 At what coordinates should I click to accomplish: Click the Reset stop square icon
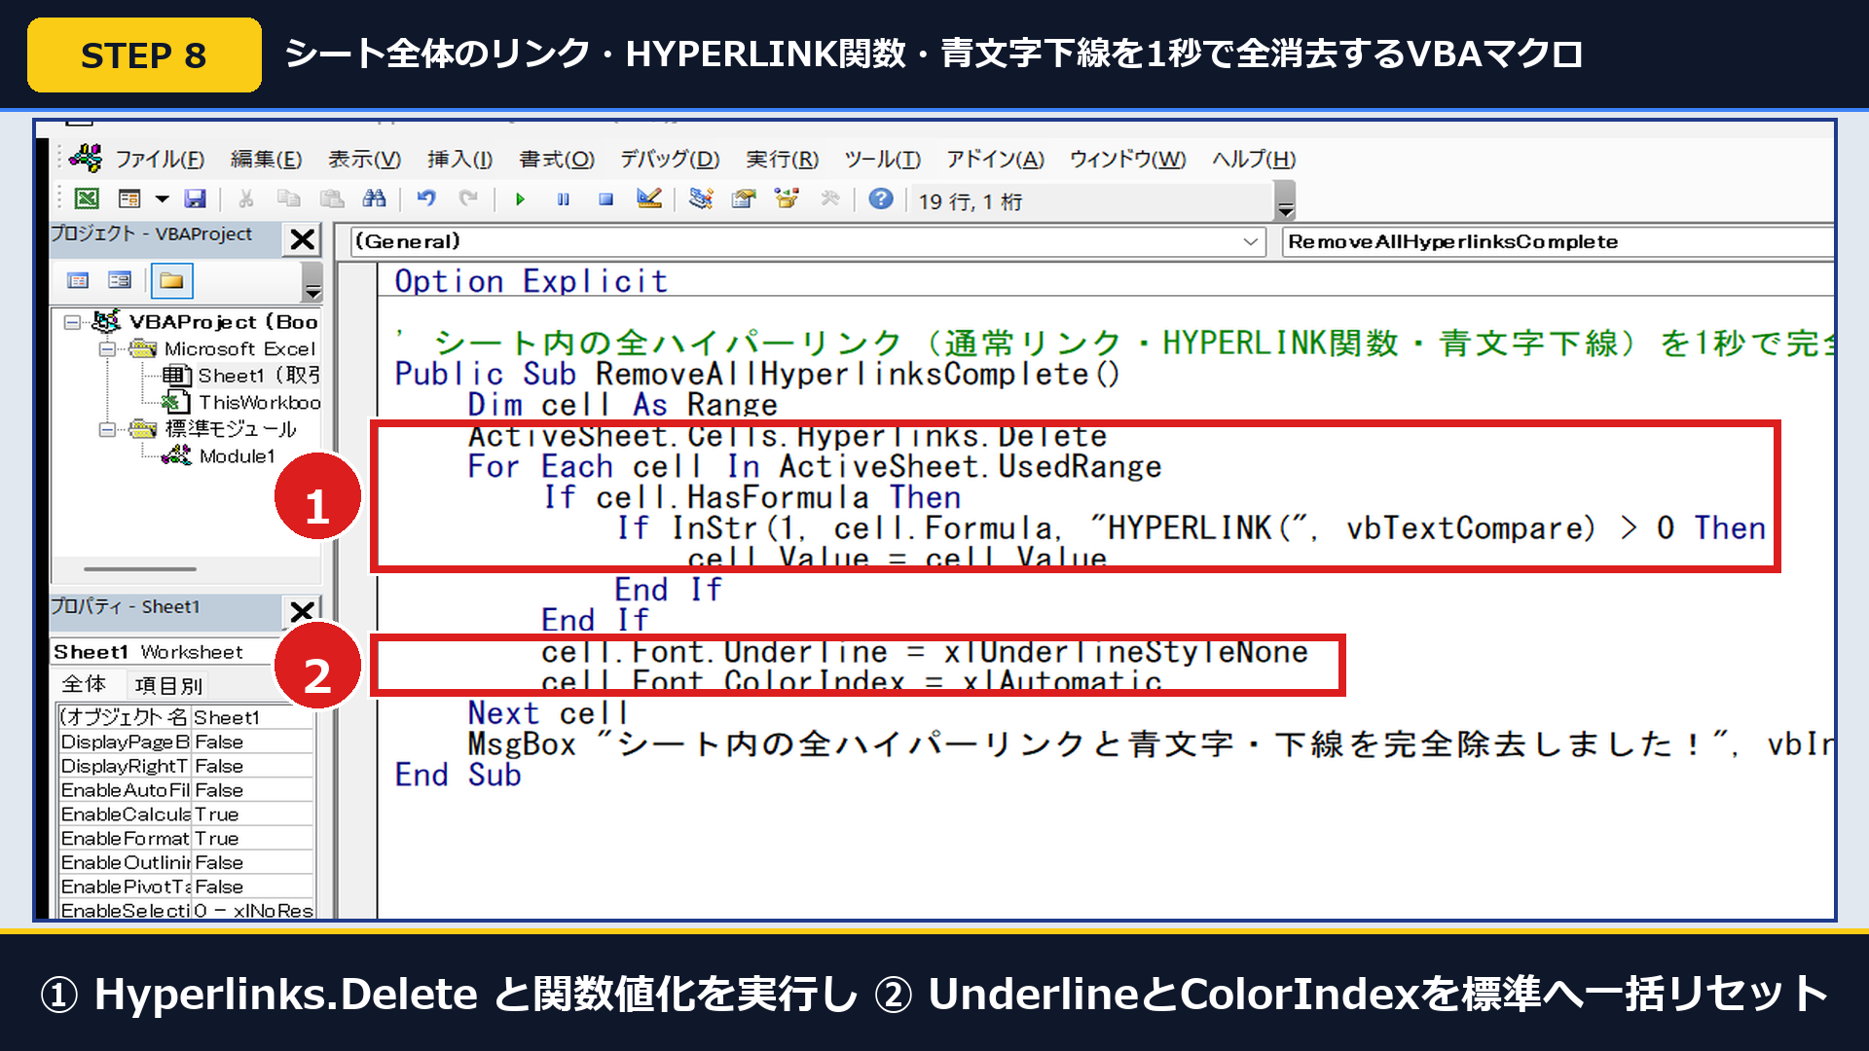point(605,199)
